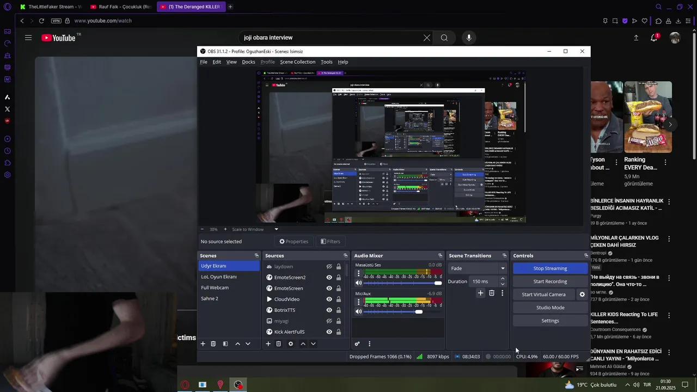Screen dimensions: 697x392
Task: Move source down in the Sources toolbar
Action: coord(313,344)
